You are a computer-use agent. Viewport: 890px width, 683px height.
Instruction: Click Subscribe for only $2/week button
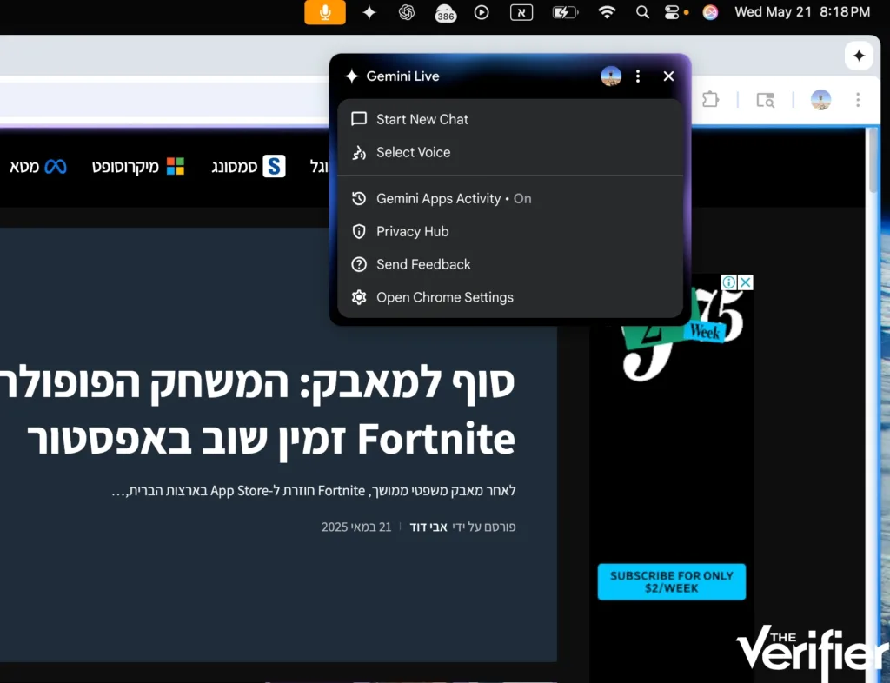672,582
